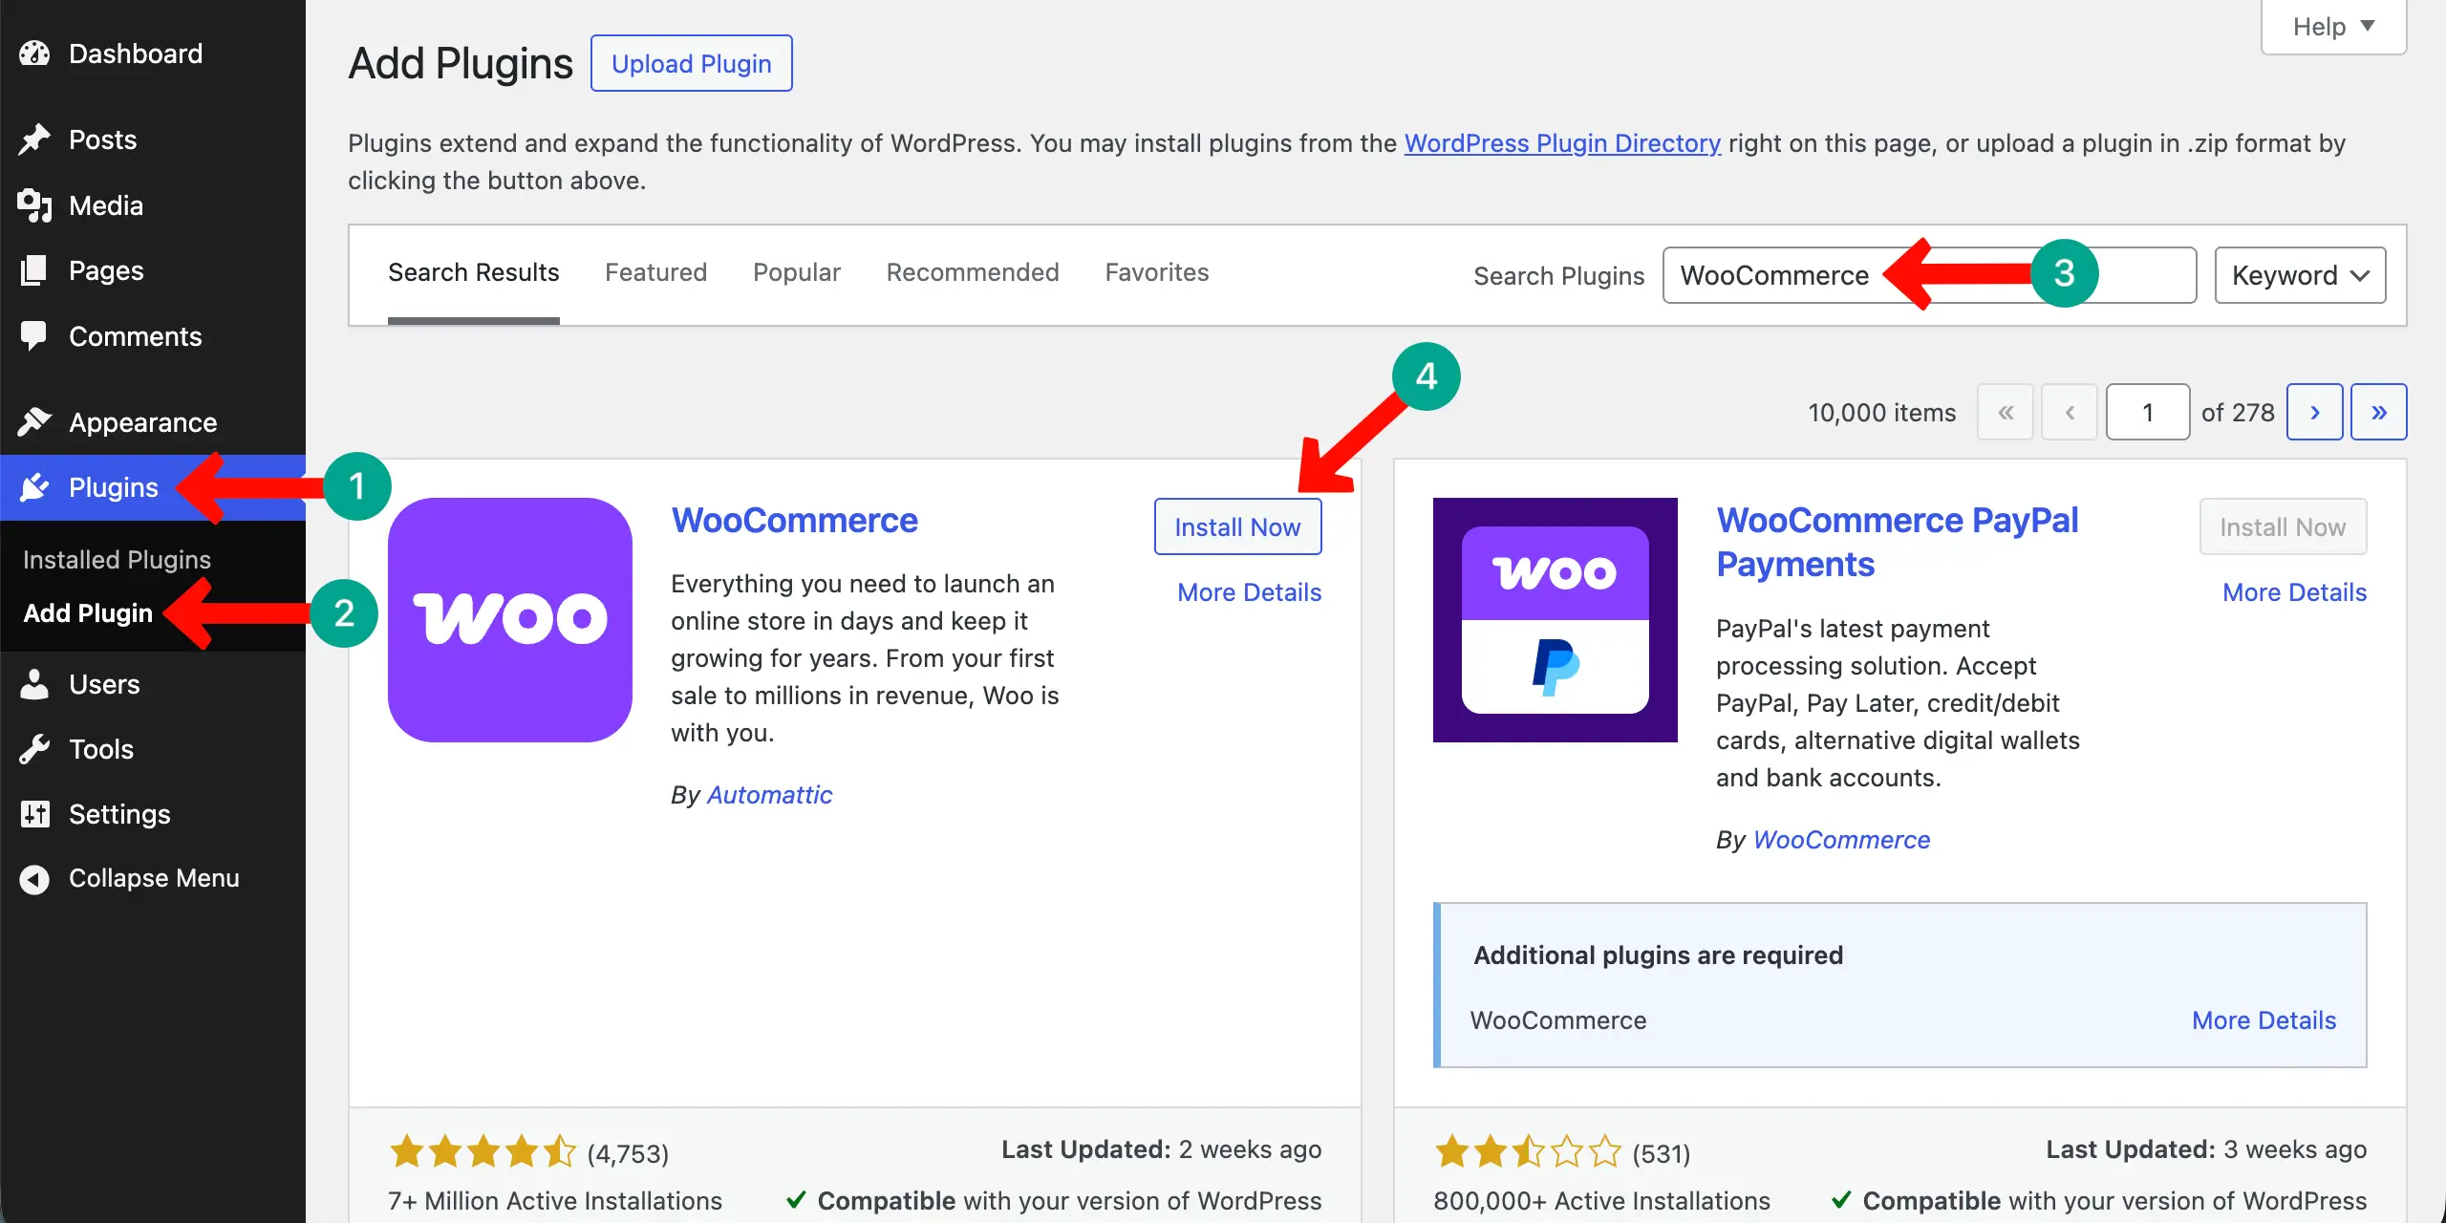The height and width of the screenshot is (1223, 2446).
Task: Open More Details for required WooCommerce plugin
Action: pos(2264,1020)
